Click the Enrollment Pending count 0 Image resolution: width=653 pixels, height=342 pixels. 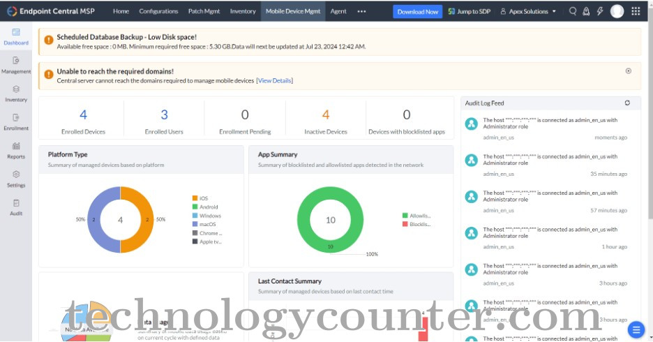coord(245,114)
